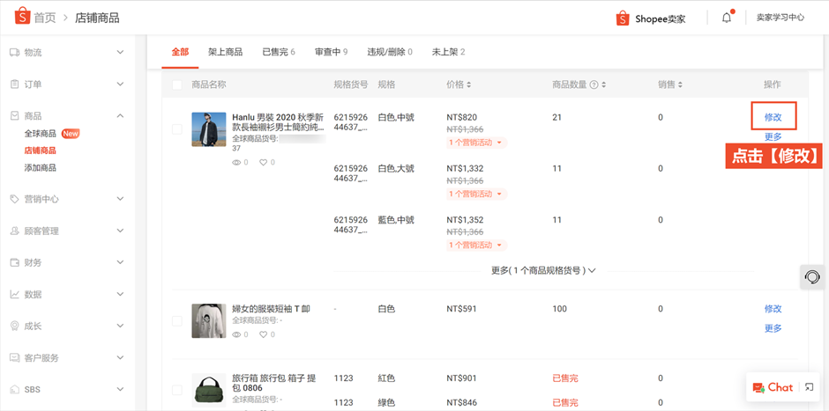Switch to the 违规/删除 tab

coord(390,52)
